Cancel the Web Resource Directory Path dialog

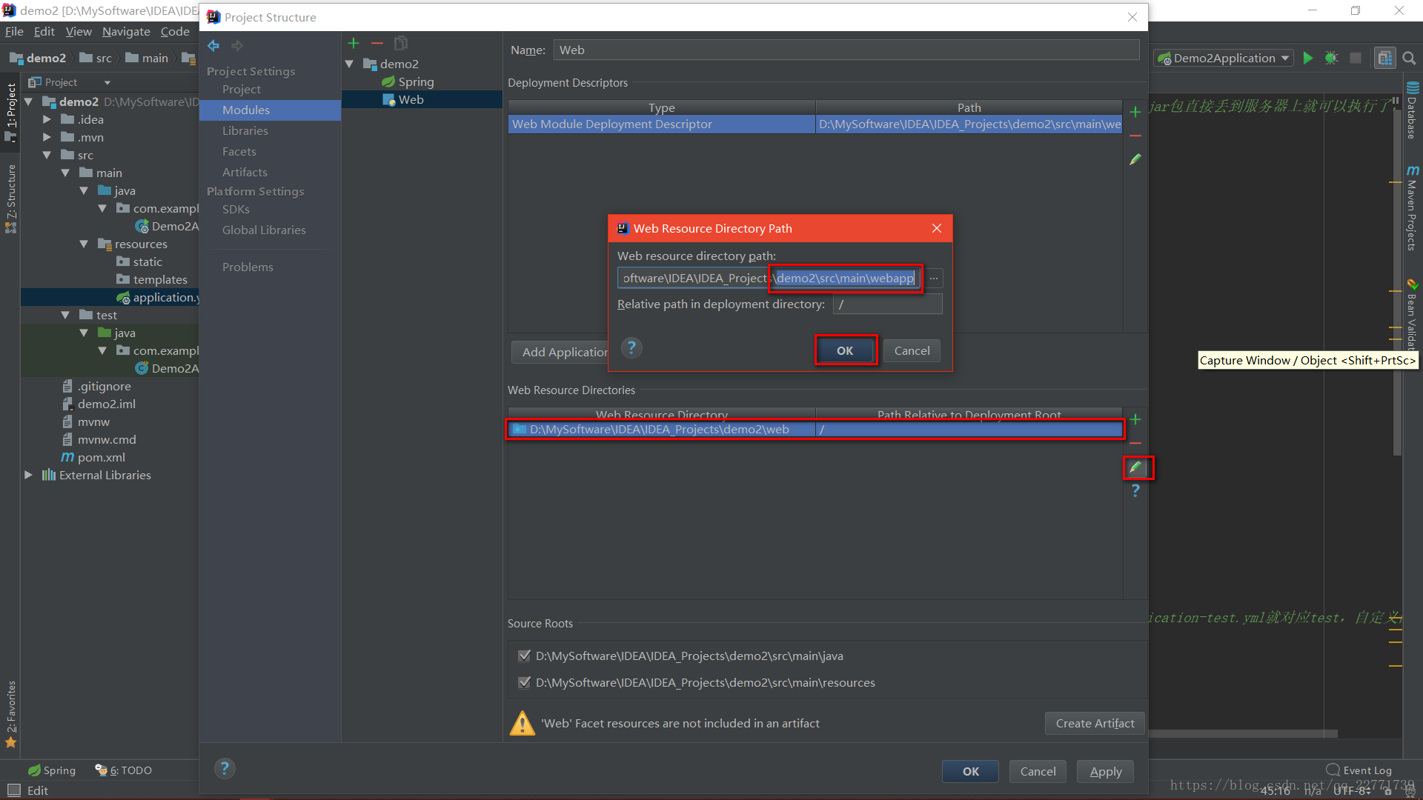[912, 350]
